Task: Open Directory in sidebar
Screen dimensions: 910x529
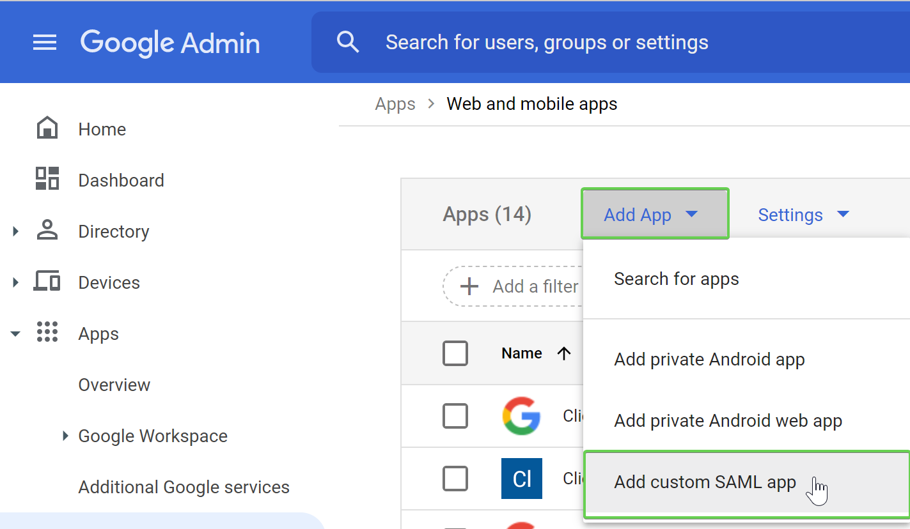Action: [x=114, y=231]
